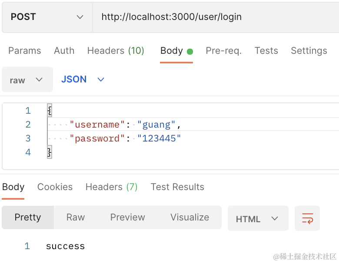The width and height of the screenshot is (339, 263).
Task: Open the Auth tab
Action: click(x=64, y=51)
